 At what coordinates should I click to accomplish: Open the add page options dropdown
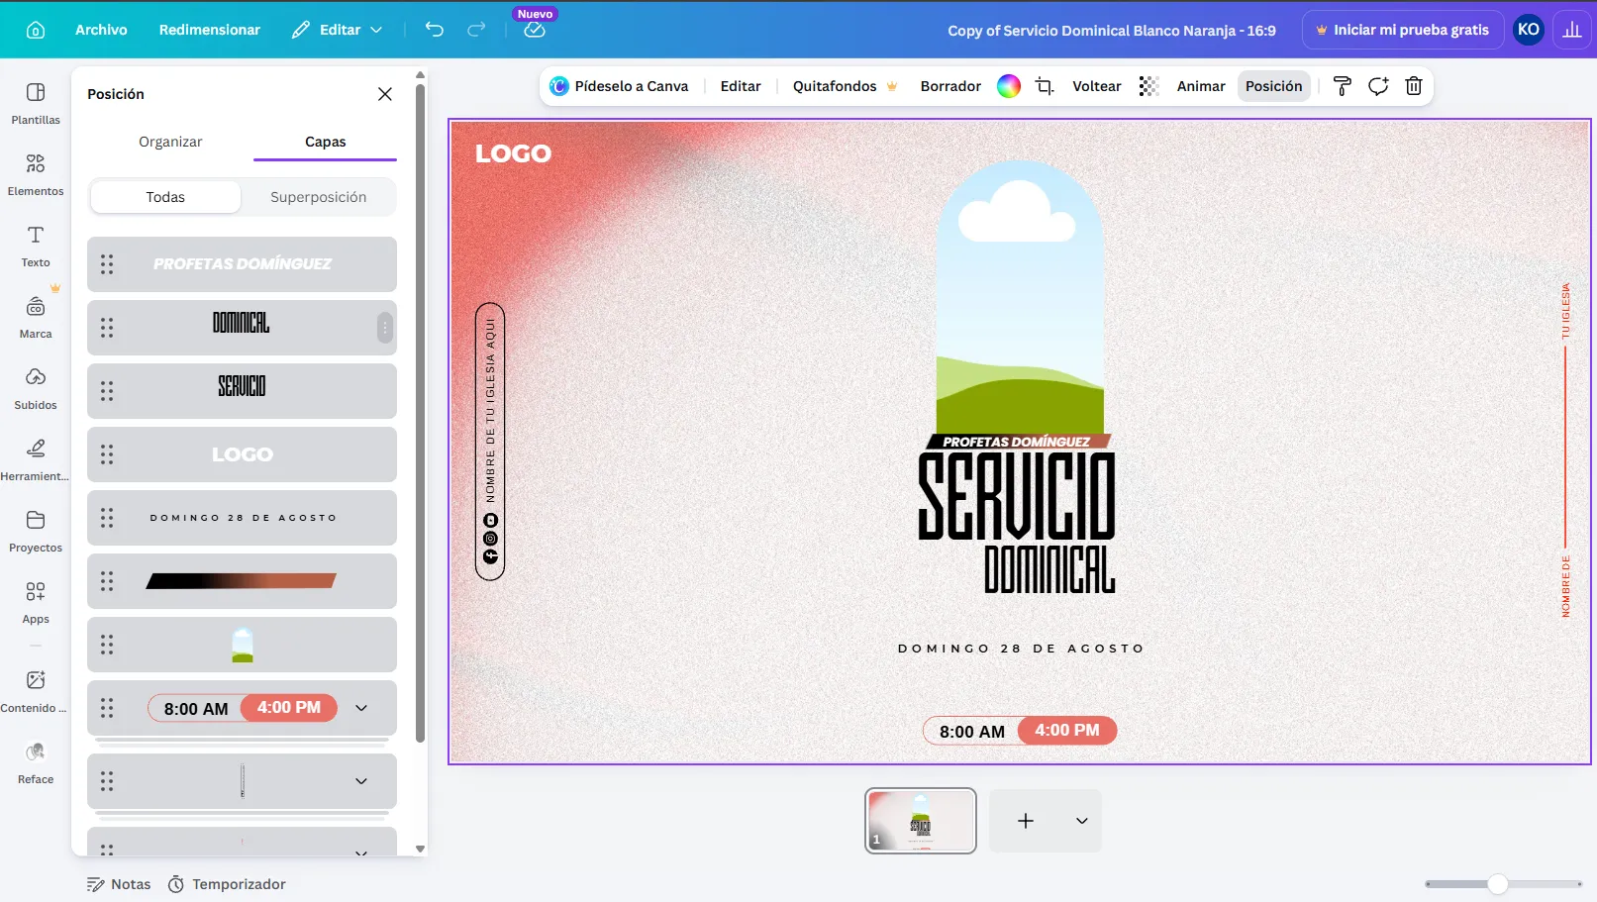(1082, 821)
